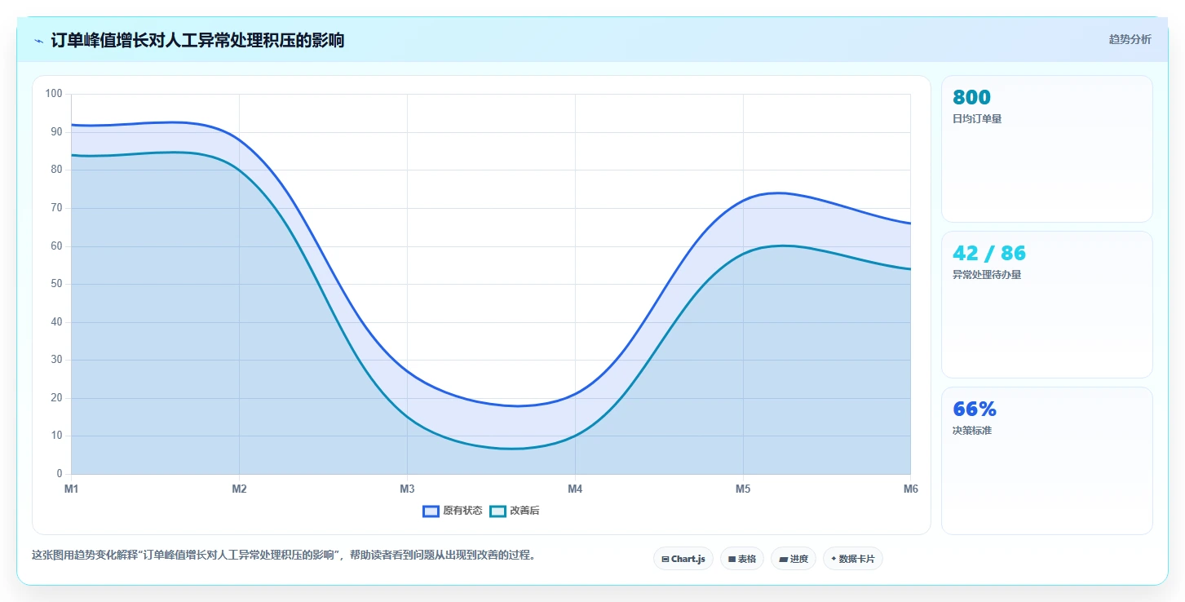Click the M6 x-axis label
Screen dimensions: 1185x602
(911, 489)
